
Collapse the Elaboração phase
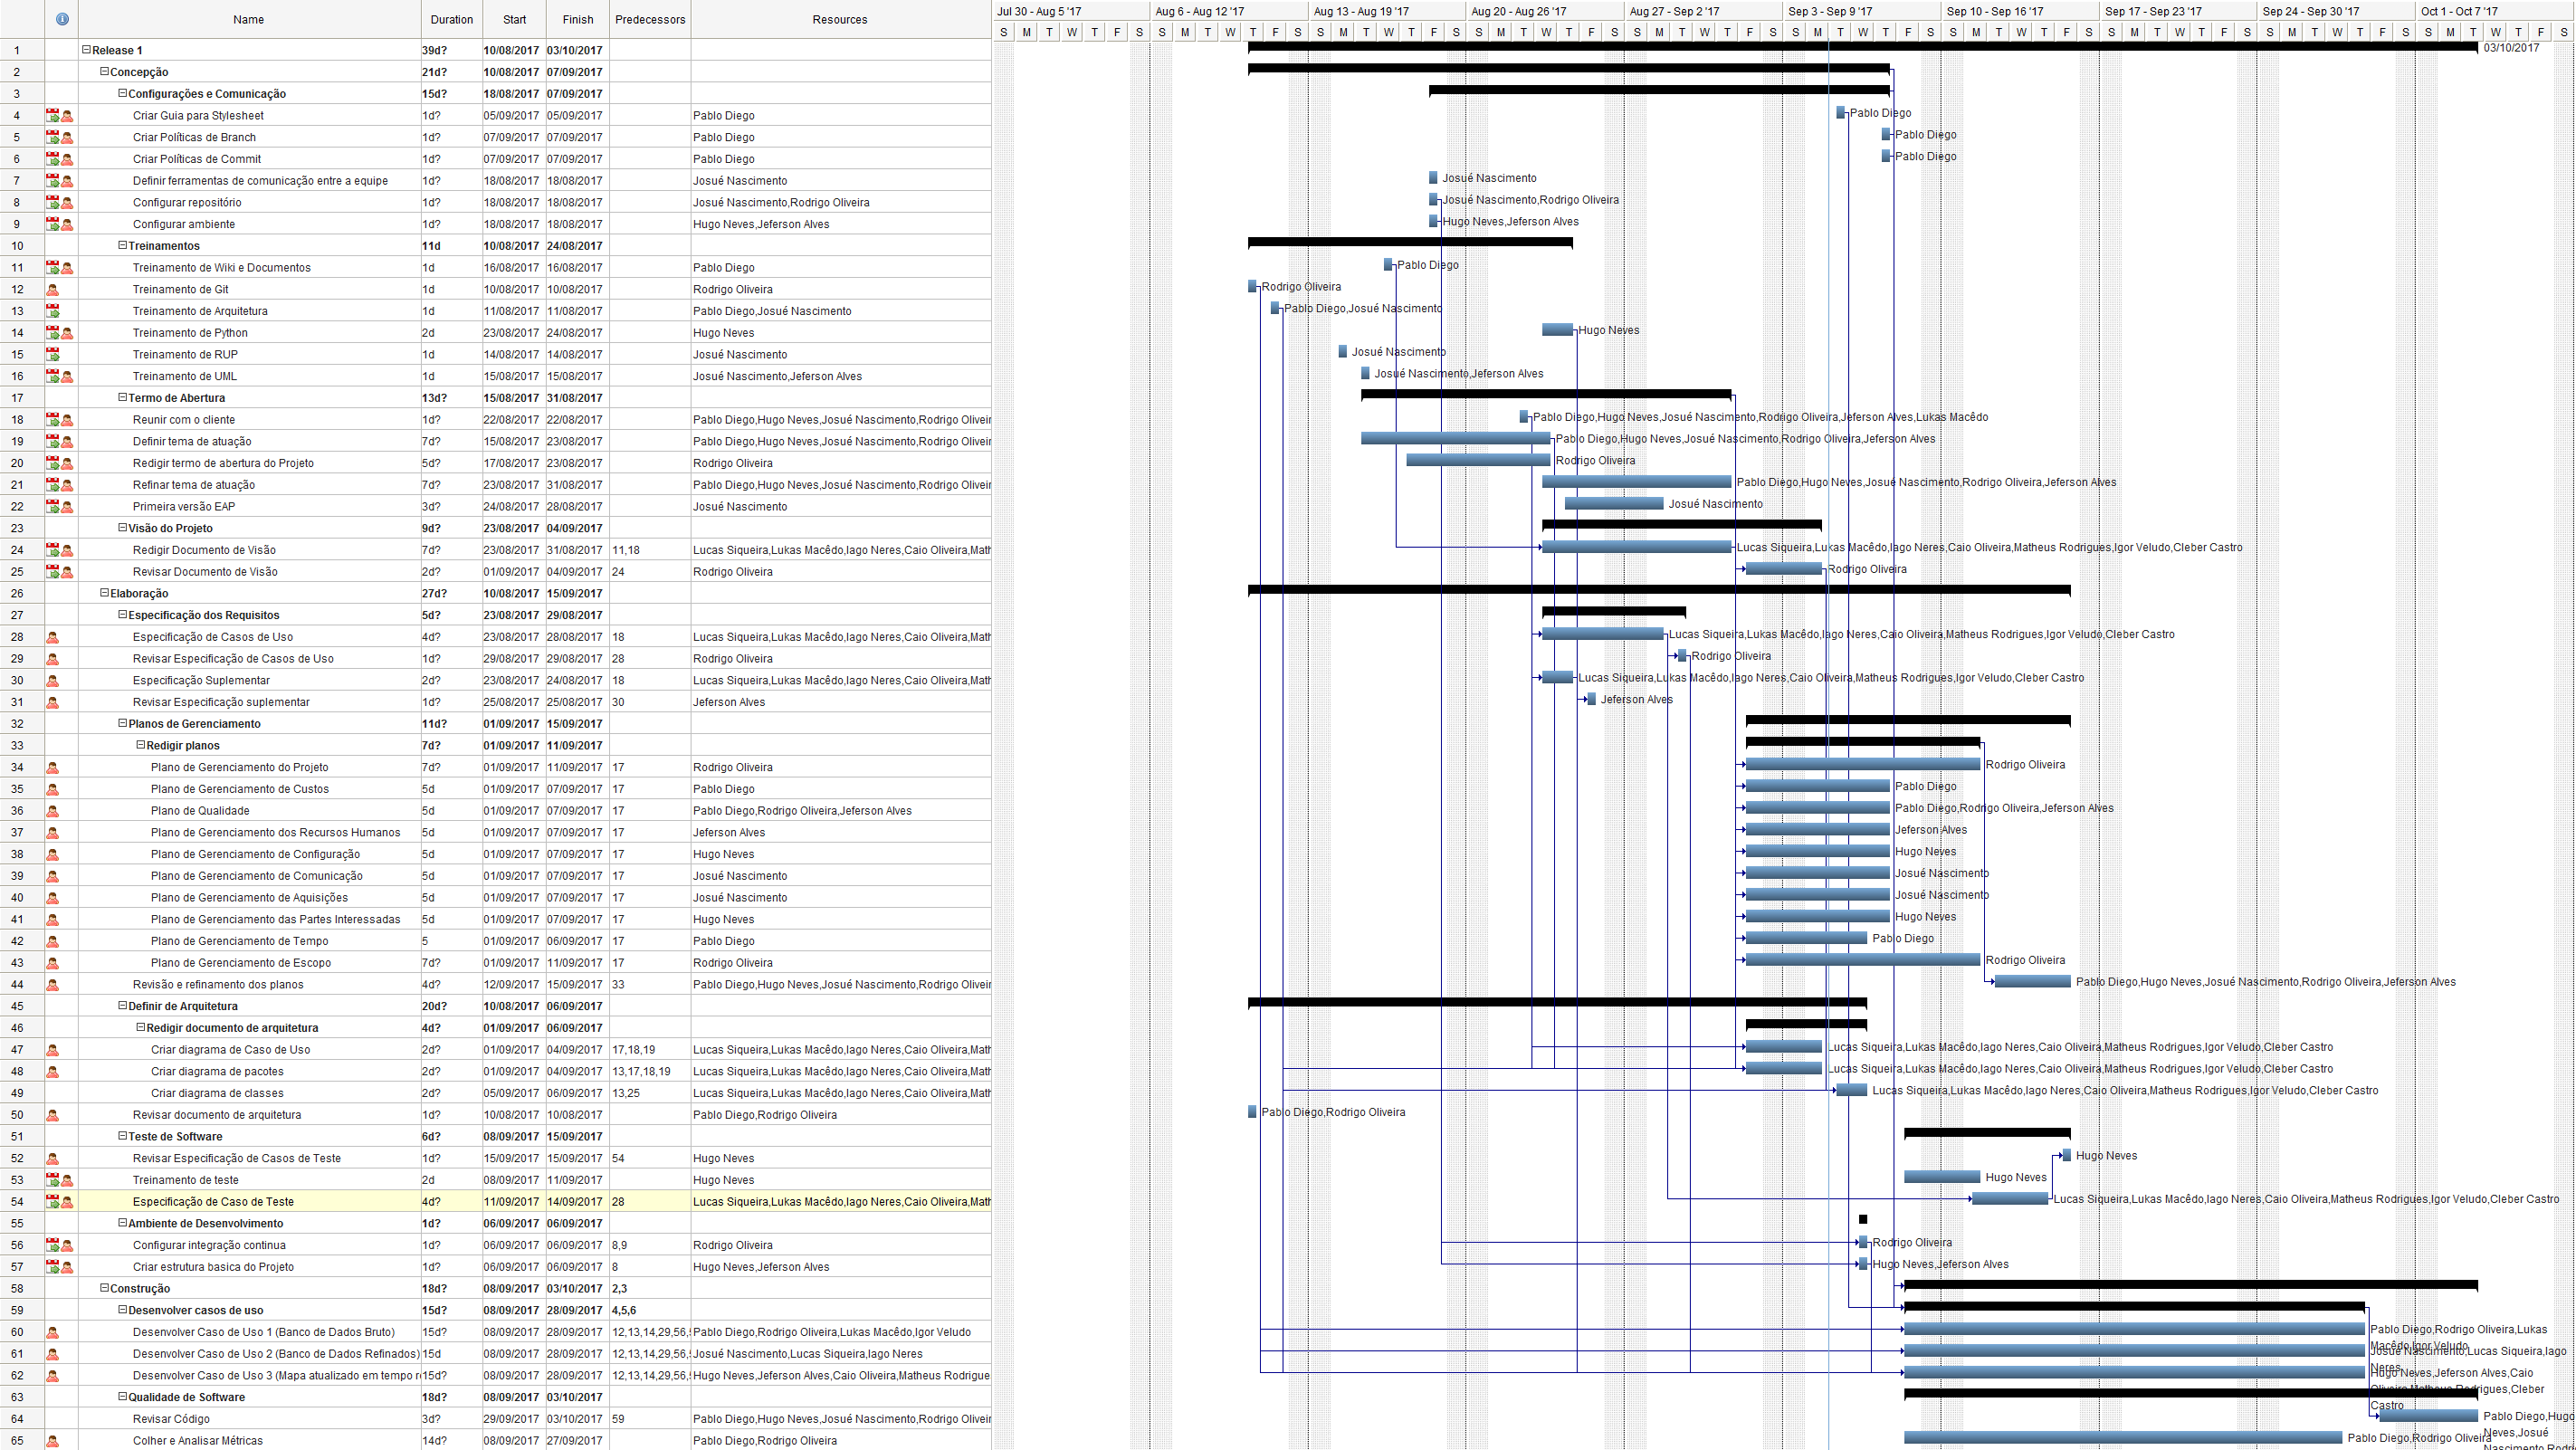[104, 593]
